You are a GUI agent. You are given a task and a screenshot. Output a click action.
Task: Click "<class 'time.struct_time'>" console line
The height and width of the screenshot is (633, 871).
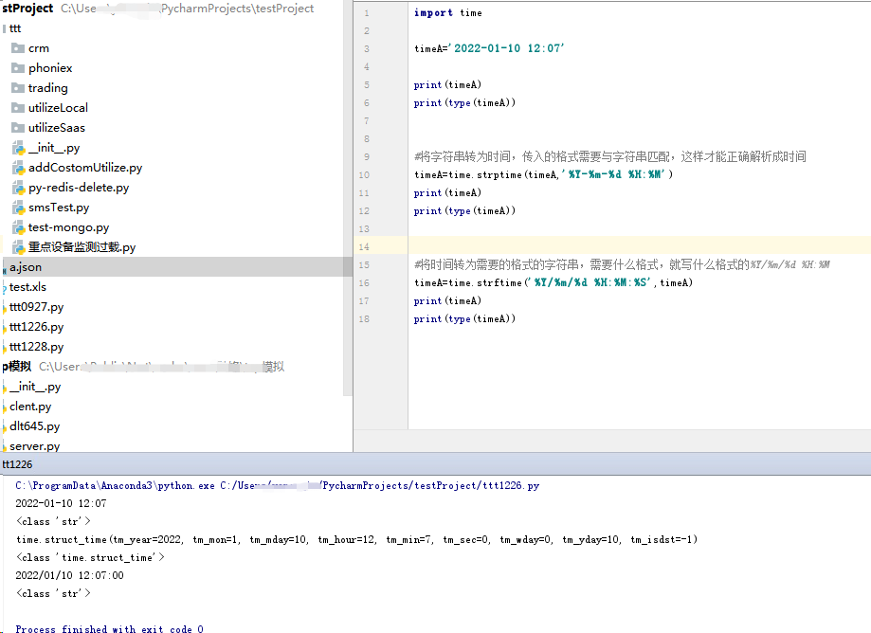tap(90, 557)
